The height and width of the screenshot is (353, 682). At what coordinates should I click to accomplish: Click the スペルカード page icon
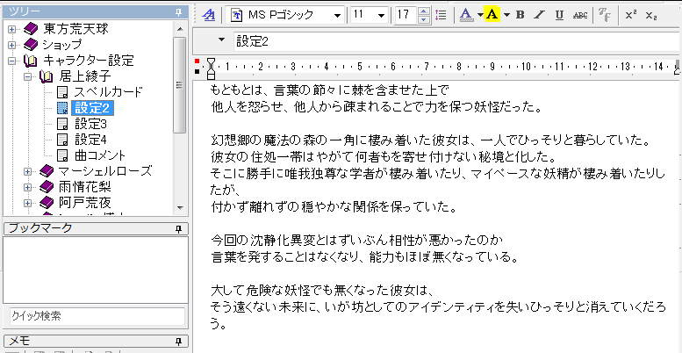pos(63,92)
